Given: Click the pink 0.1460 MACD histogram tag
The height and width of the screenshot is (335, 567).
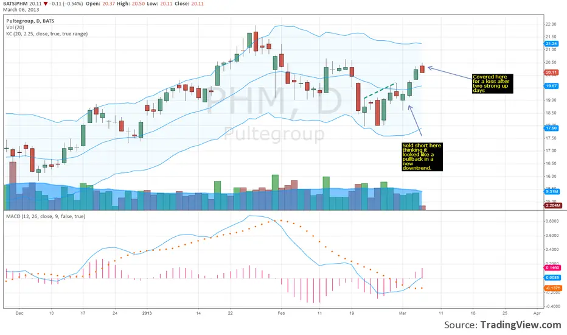Looking at the screenshot, I should coord(552,267).
